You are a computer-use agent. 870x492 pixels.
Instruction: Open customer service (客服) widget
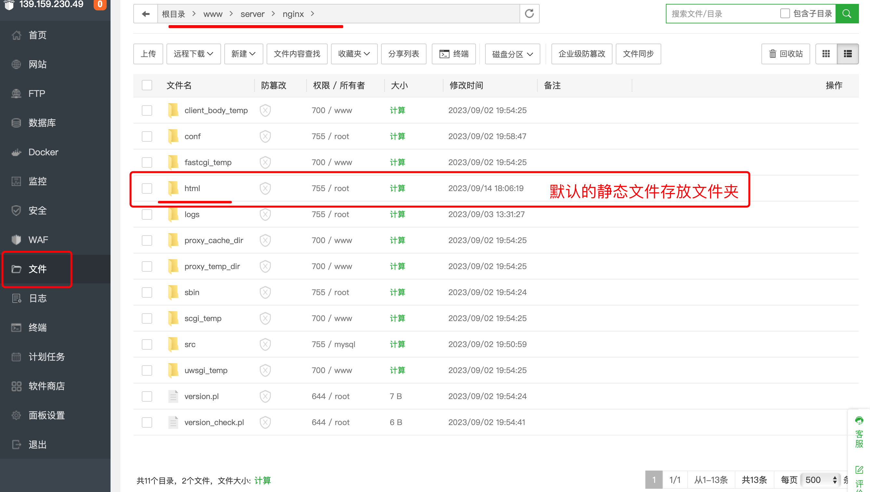tap(859, 432)
